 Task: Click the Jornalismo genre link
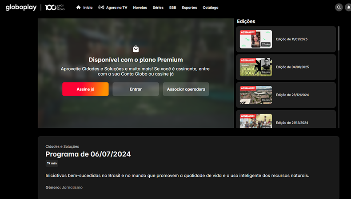click(x=72, y=188)
